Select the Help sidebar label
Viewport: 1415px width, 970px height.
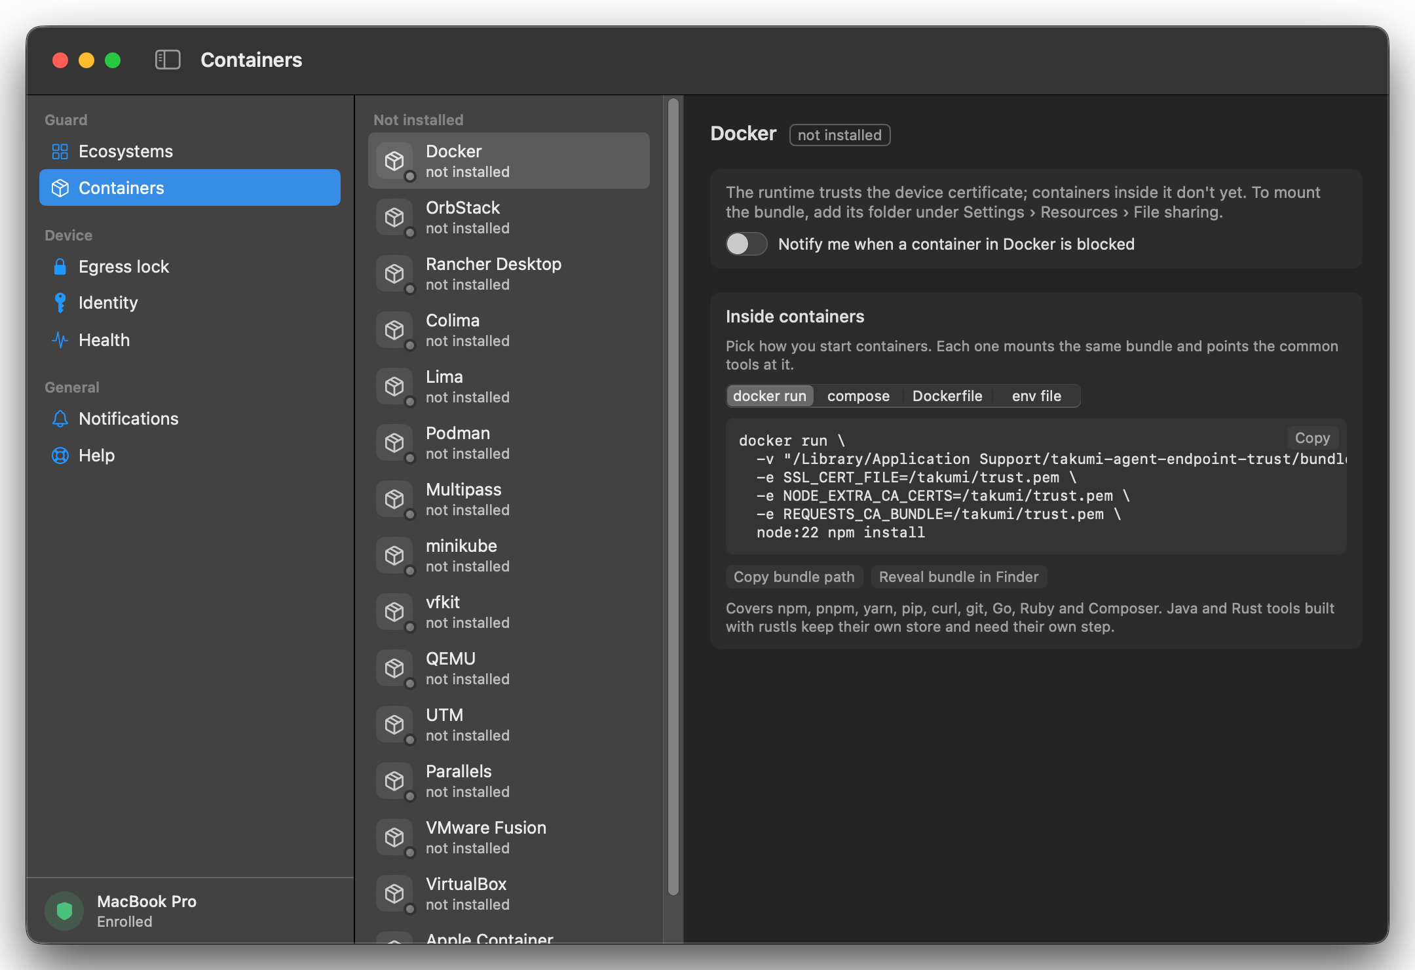click(x=96, y=456)
